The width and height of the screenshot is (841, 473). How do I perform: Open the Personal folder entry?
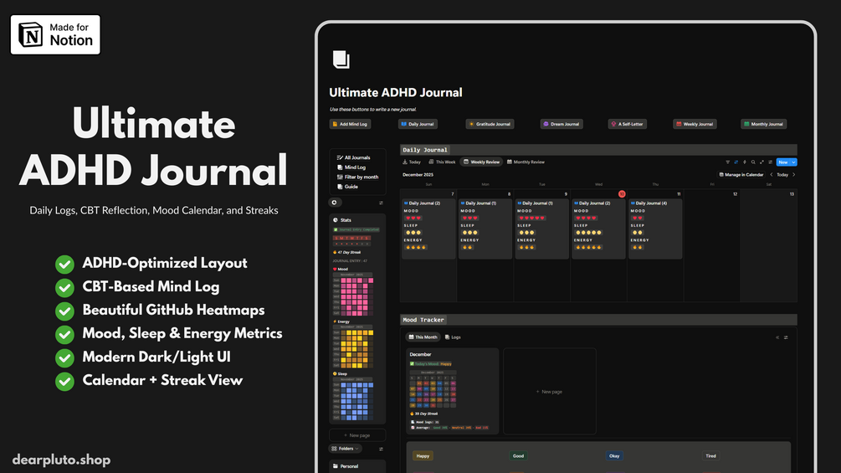click(357, 466)
